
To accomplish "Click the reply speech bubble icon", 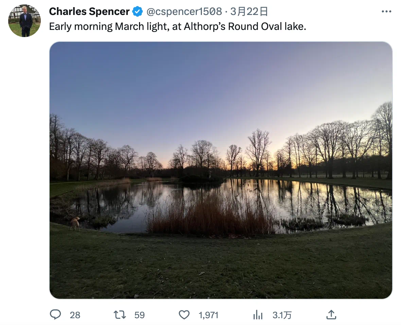I will (55, 314).
